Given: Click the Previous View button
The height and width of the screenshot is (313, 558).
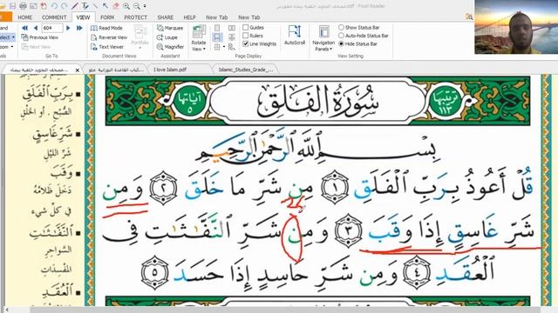Looking at the screenshot, I should click(x=40, y=37).
